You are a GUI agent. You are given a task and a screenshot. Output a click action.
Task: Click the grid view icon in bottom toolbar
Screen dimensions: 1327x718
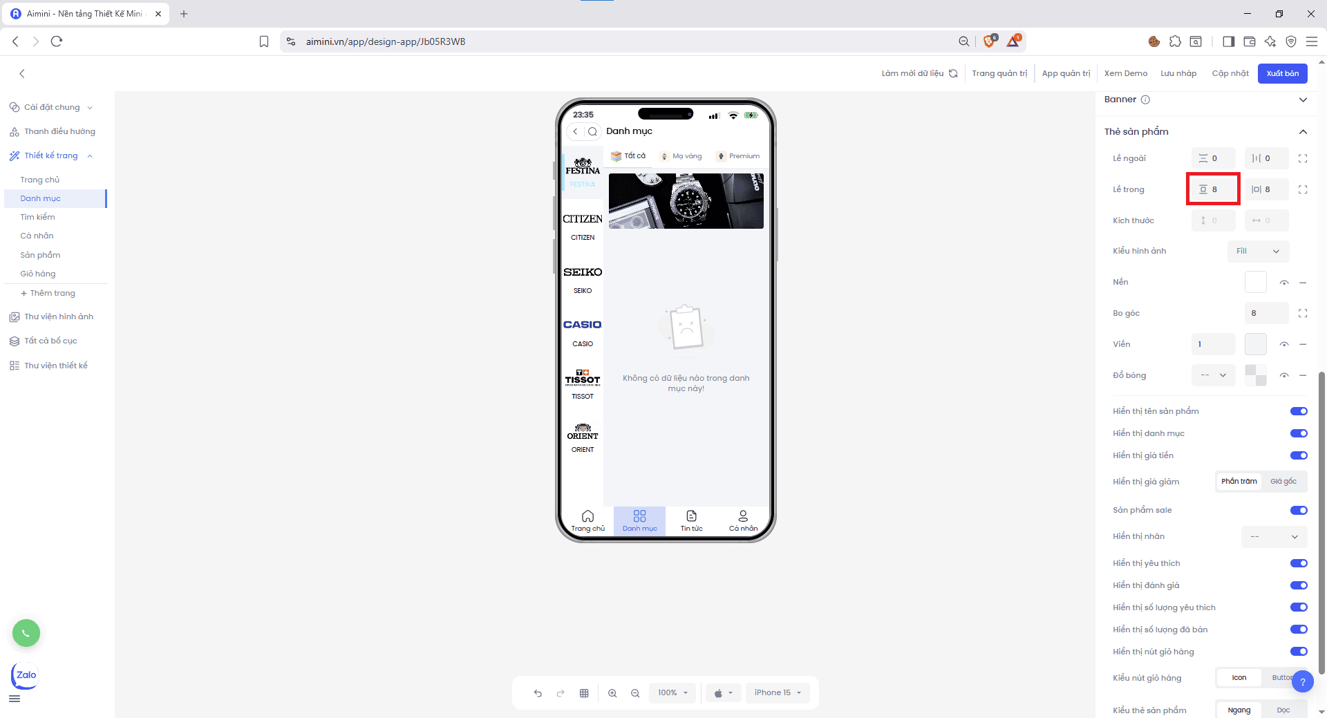tap(584, 693)
